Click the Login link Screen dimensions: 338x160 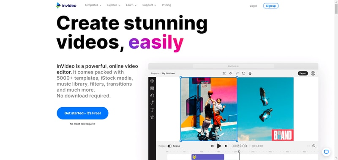click(x=253, y=6)
